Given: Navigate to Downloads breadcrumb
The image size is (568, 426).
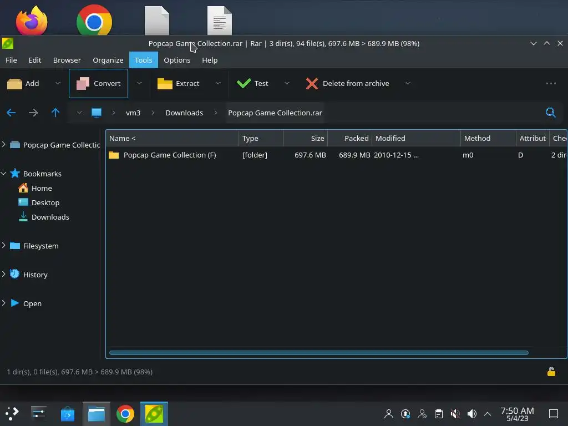Looking at the screenshot, I should [184, 113].
